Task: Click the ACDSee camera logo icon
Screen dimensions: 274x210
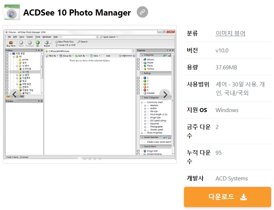Action: click(12, 12)
